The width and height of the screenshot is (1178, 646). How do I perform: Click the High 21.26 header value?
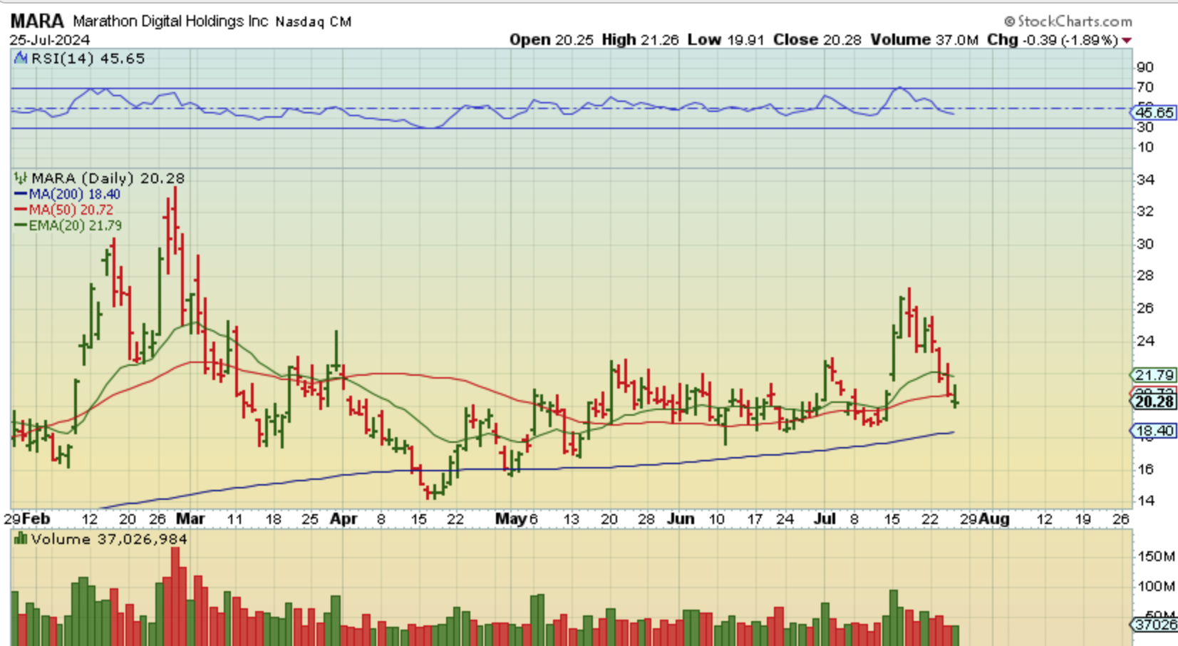click(x=640, y=40)
